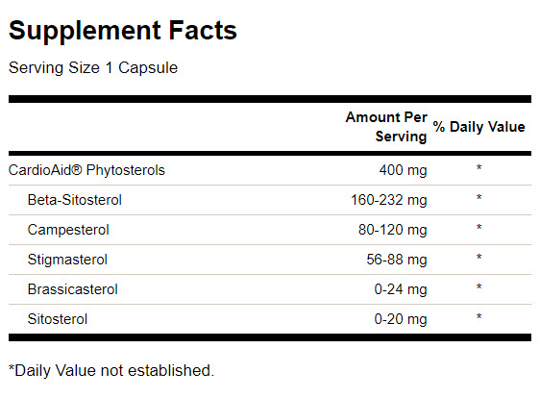Select the Serving Size 1 Capsule text

tap(93, 67)
